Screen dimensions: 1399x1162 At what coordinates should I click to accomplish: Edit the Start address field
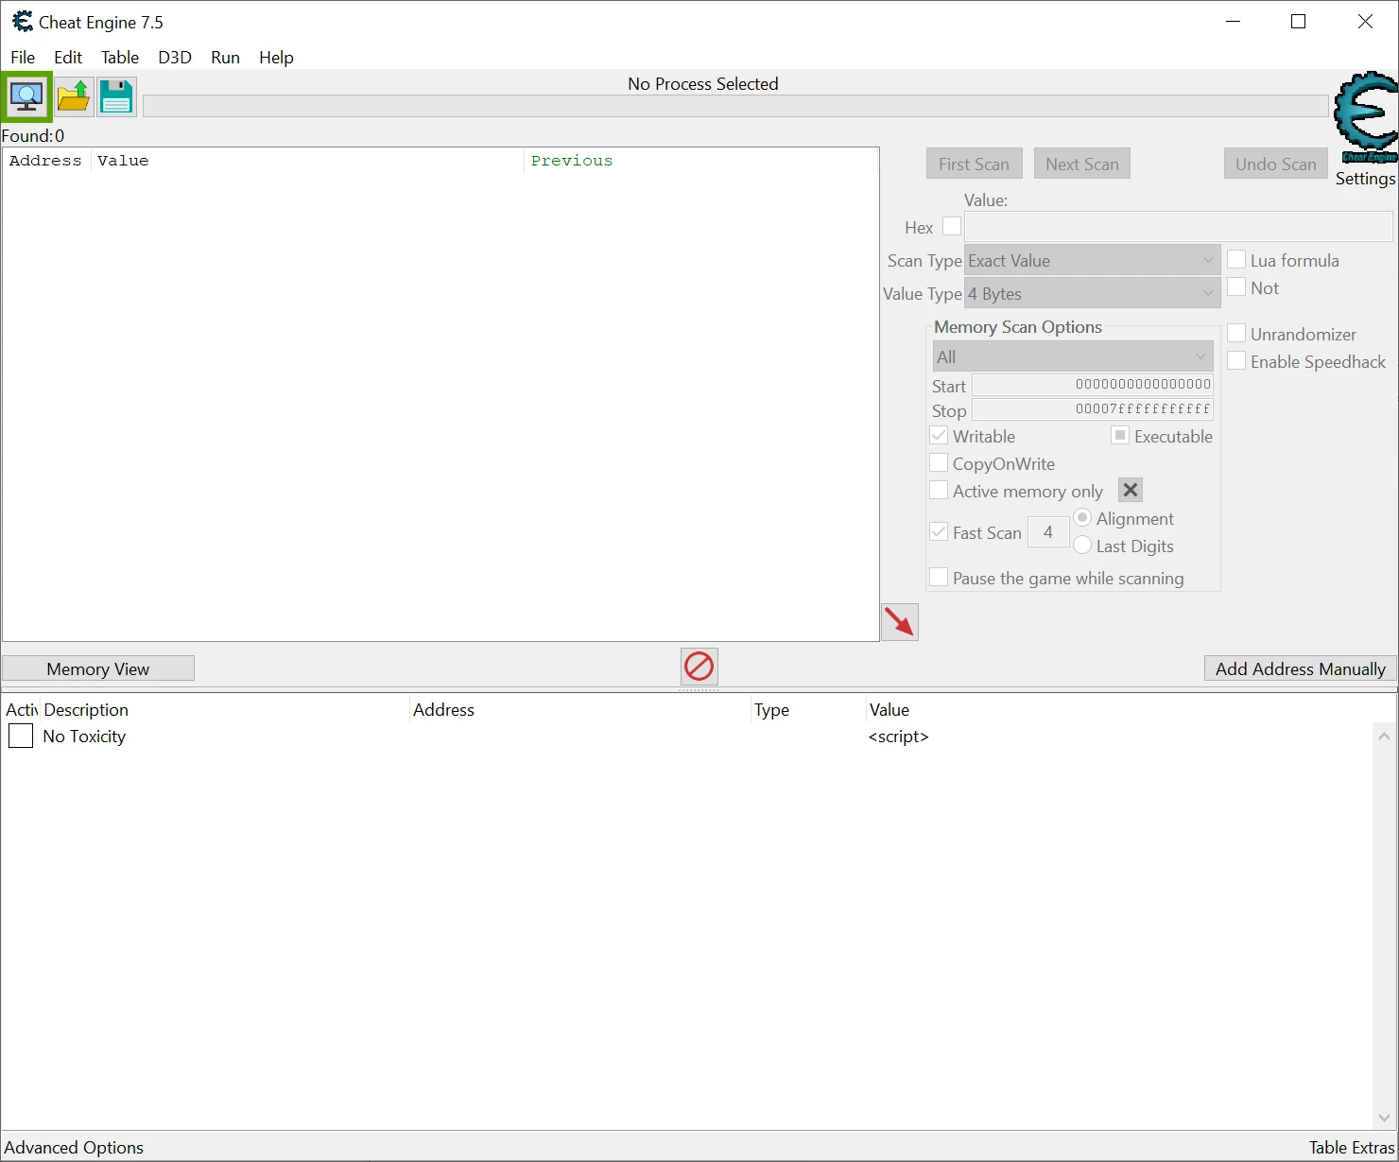pos(1093,385)
